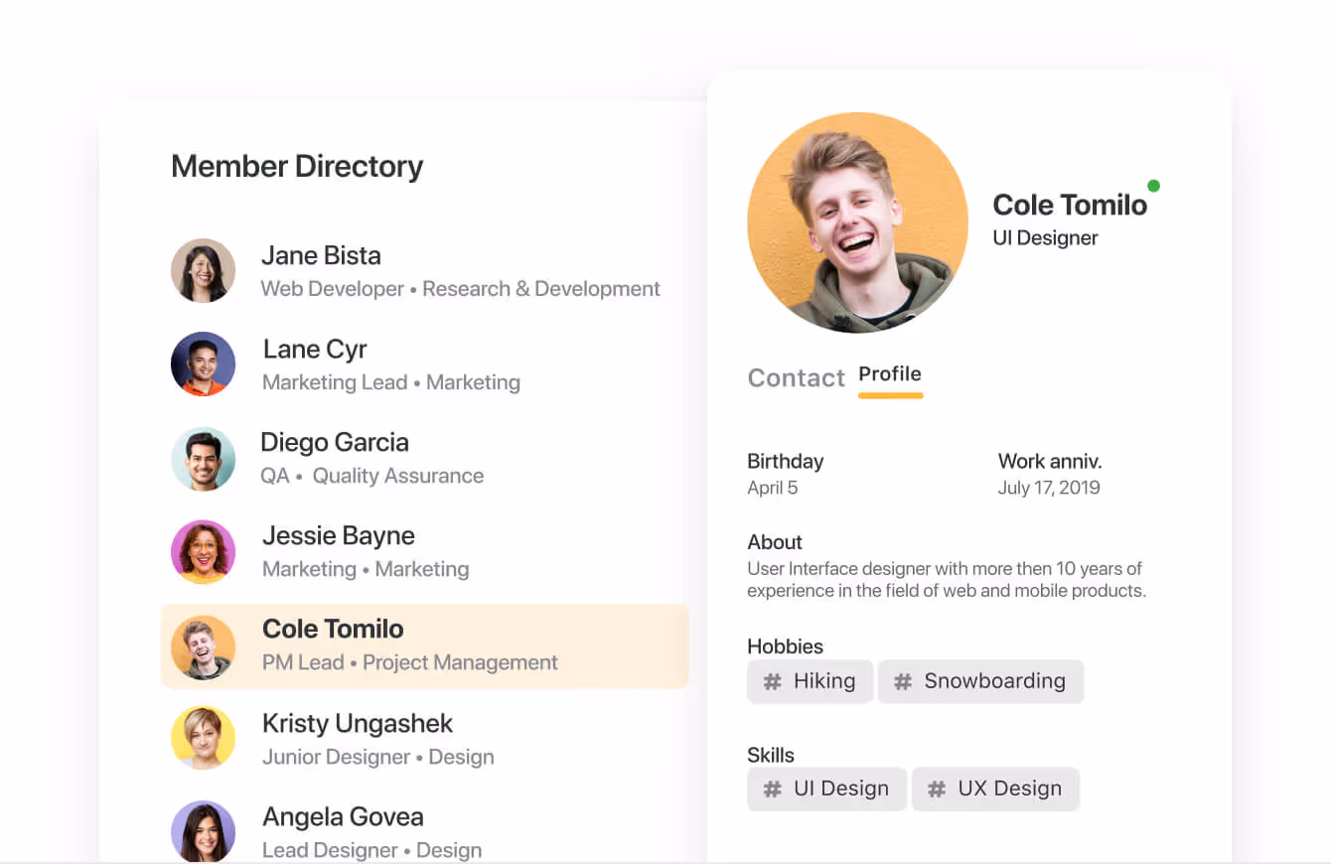
Task: Click the hash icon on UX Design tag
Action: pos(936,790)
